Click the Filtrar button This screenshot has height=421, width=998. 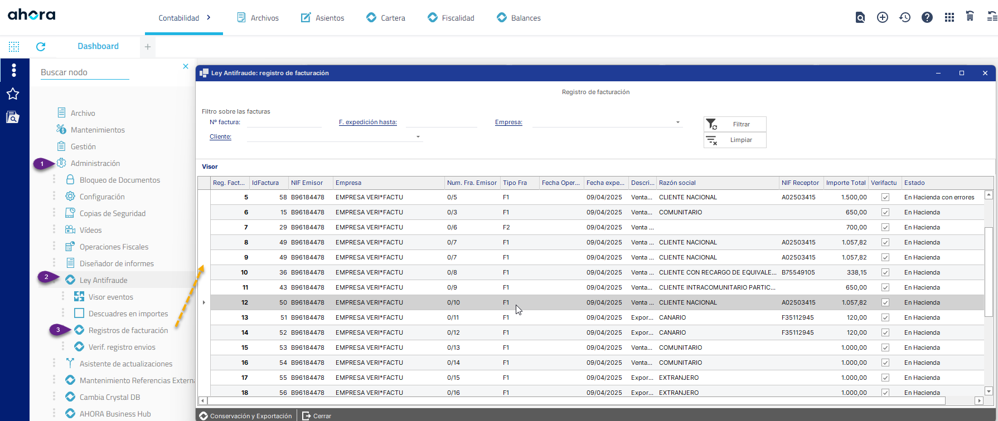tap(735, 124)
